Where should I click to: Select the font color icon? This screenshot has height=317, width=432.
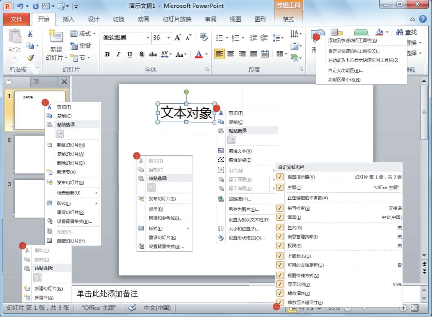[x=198, y=55]
